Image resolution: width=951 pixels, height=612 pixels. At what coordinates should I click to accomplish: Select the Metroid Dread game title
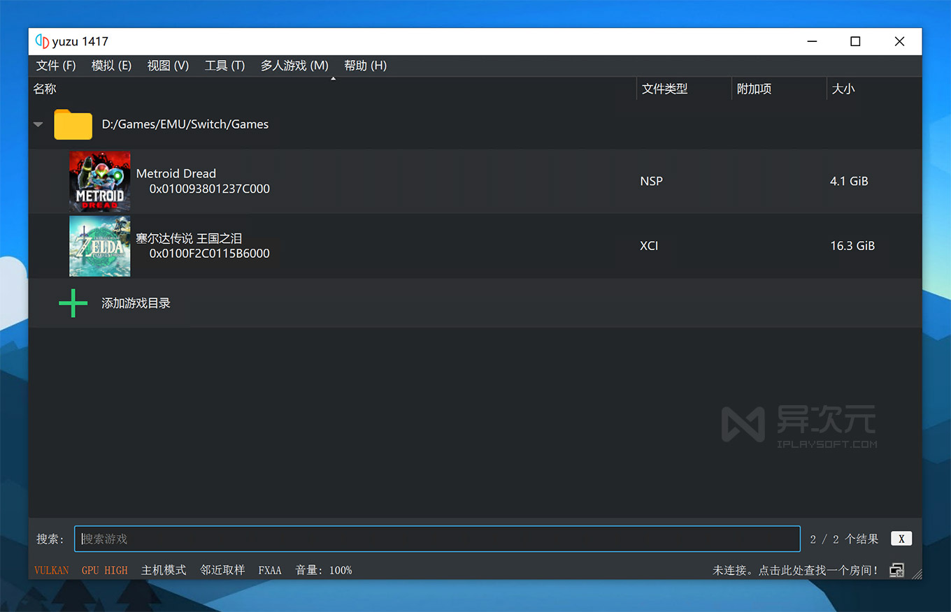(x=176, y=173)
